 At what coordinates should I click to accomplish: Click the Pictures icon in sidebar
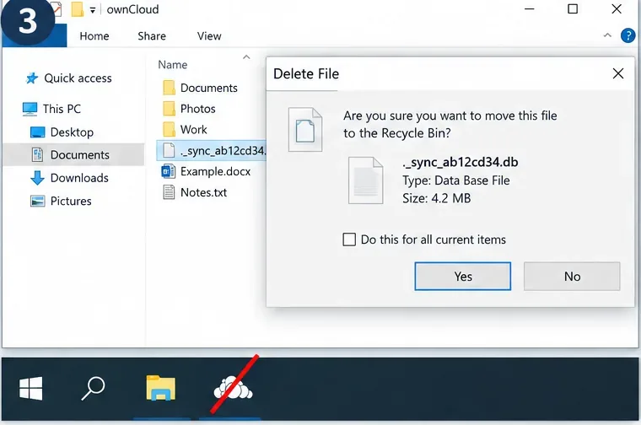[x=38, y=201]
